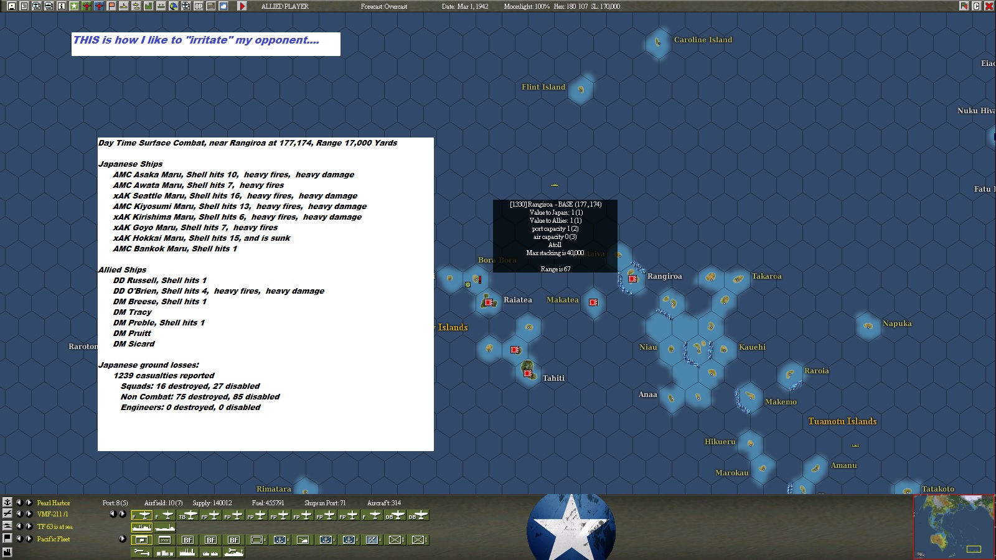Click the aircraft icon beside VMF-211
This screenshot has height=560, width=996.
(x=7, y=514)
